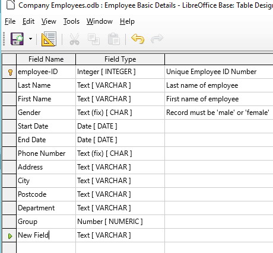Click the row selector for Last Name
The image size is (273, 253).
(x=9, y=85)
